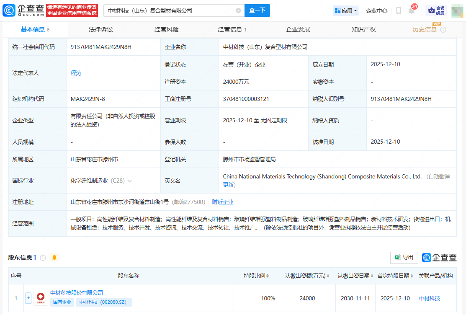Clear the search box text

238,10
